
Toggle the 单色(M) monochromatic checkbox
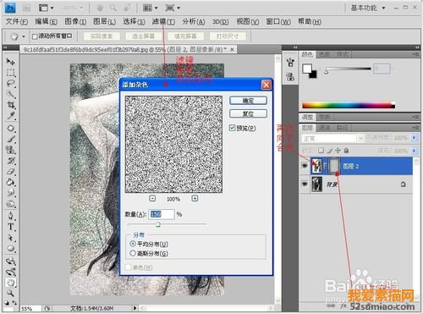click(x=129, y=267)
